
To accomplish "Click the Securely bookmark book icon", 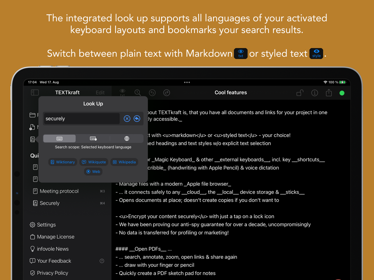I will pyautogui.click(x=35, y=203).
